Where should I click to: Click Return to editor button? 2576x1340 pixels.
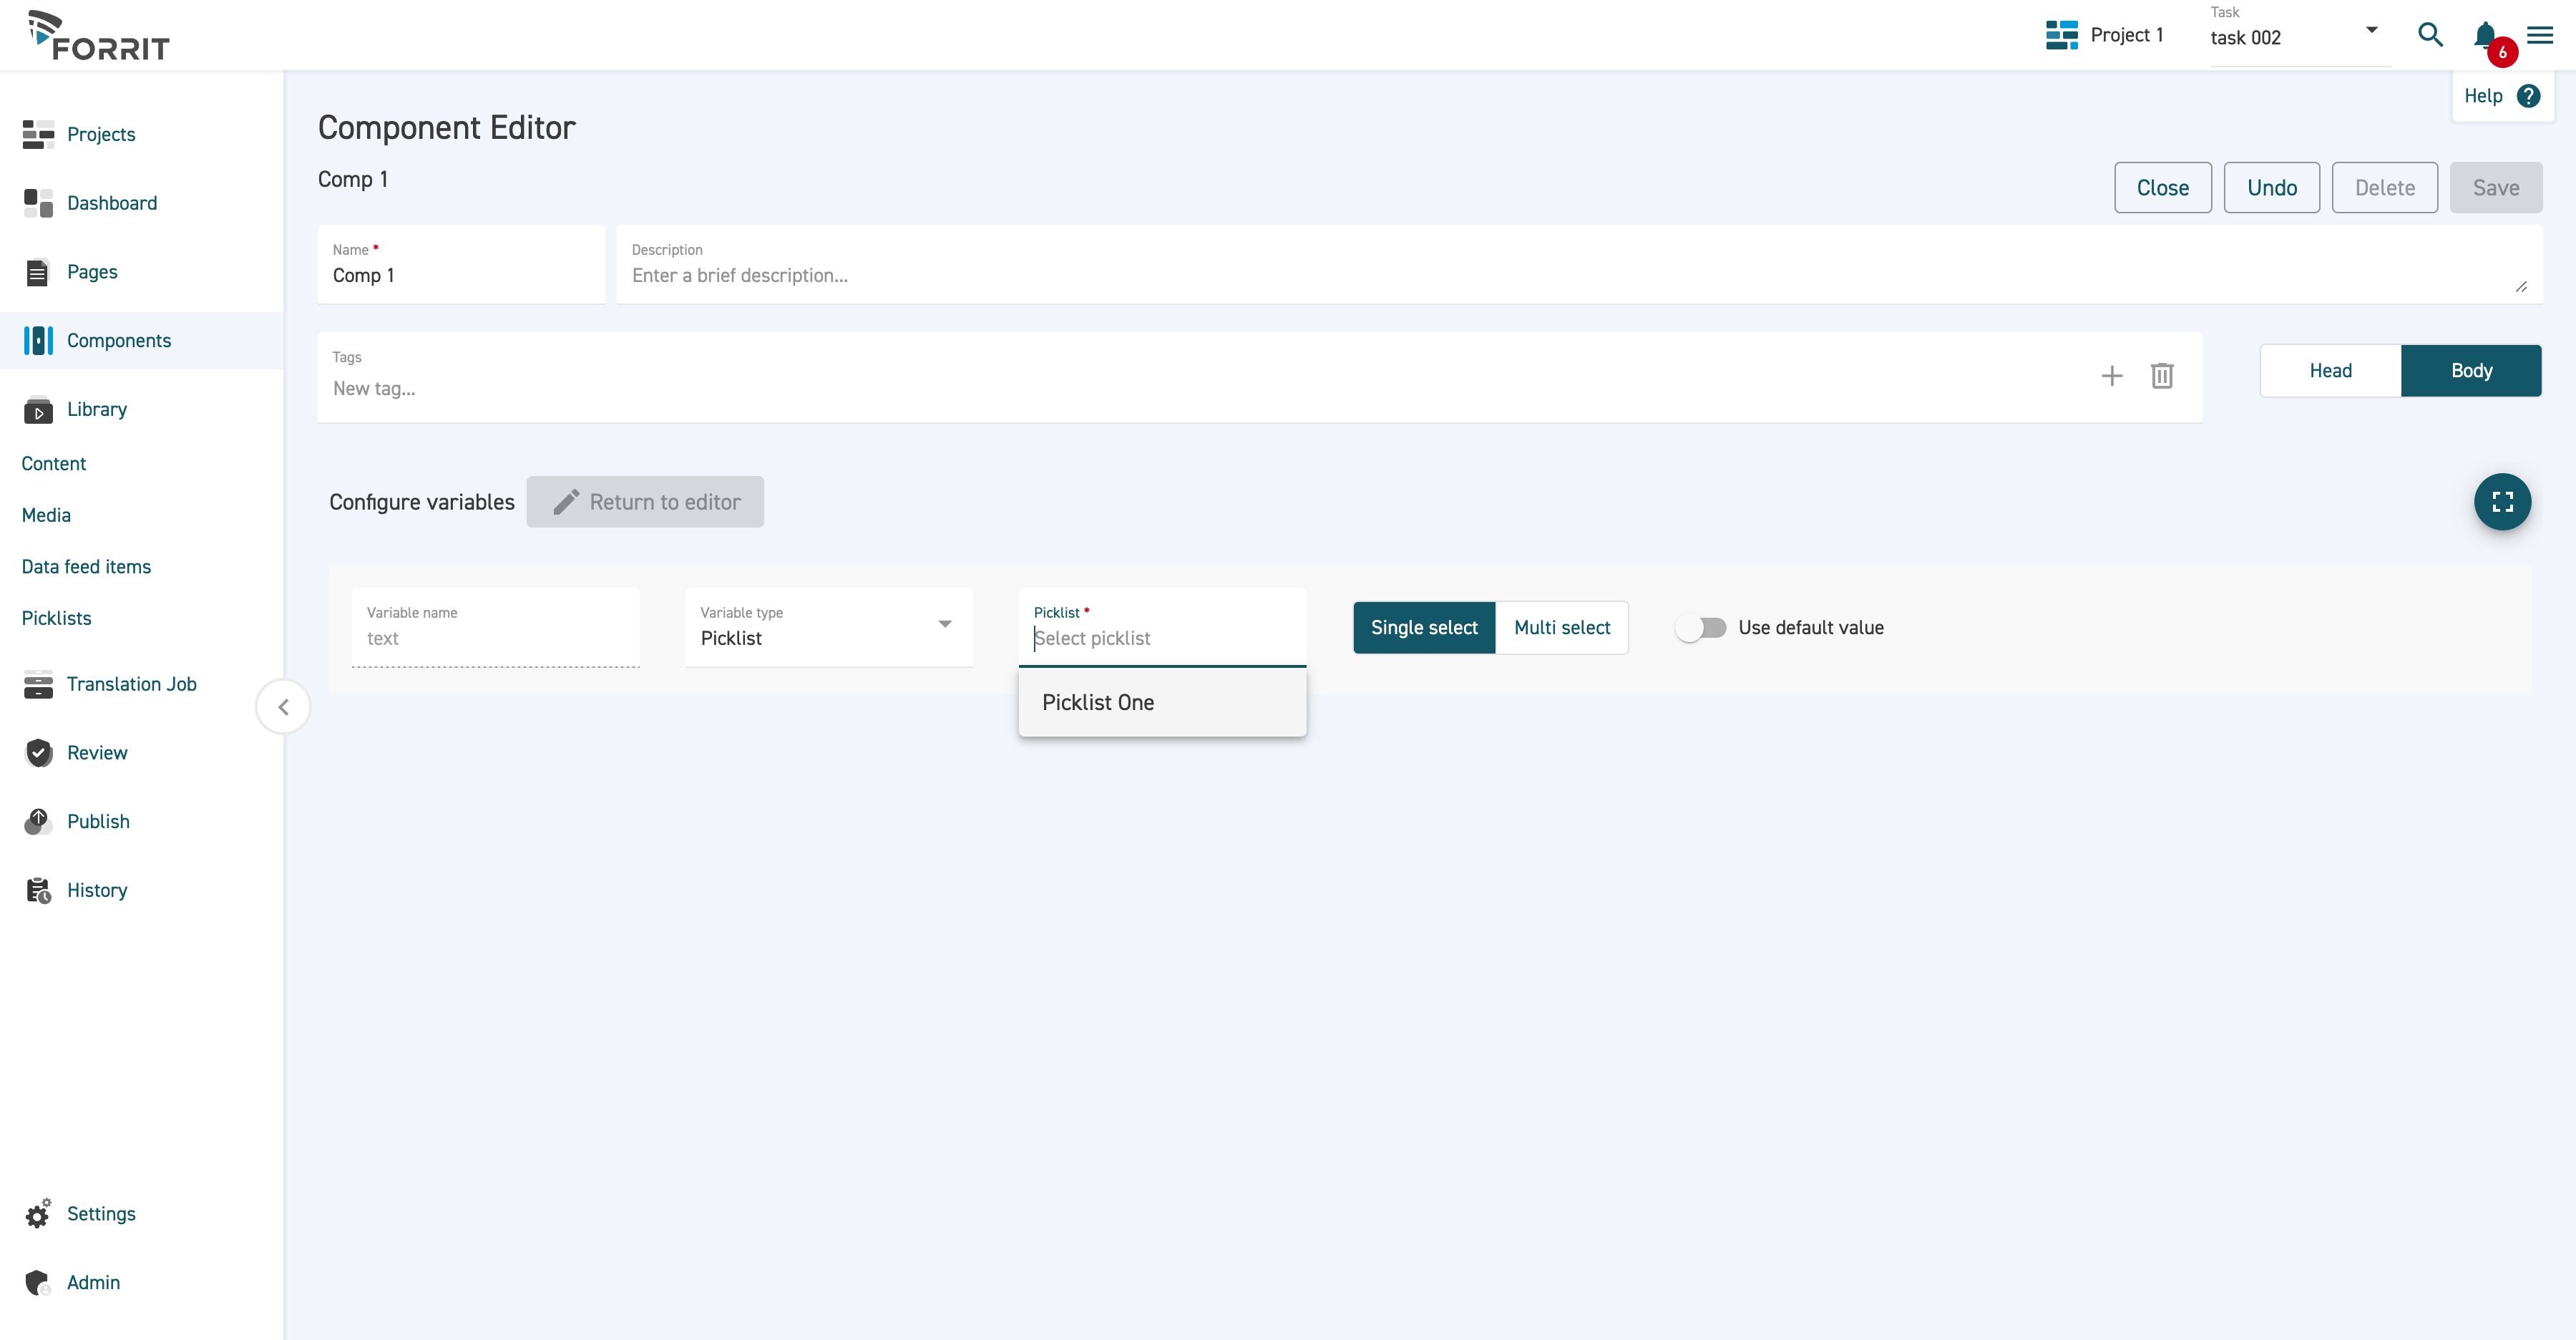click(x=645, y=502)
